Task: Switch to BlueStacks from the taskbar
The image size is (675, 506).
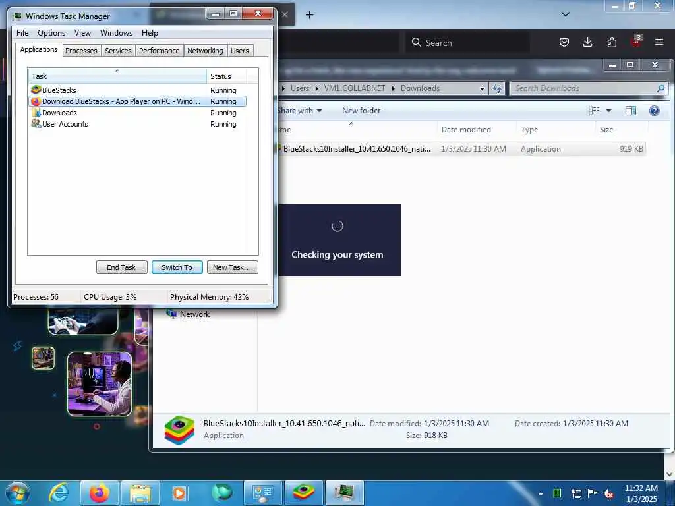Action: pyautogui.click(x=303, y=493)
